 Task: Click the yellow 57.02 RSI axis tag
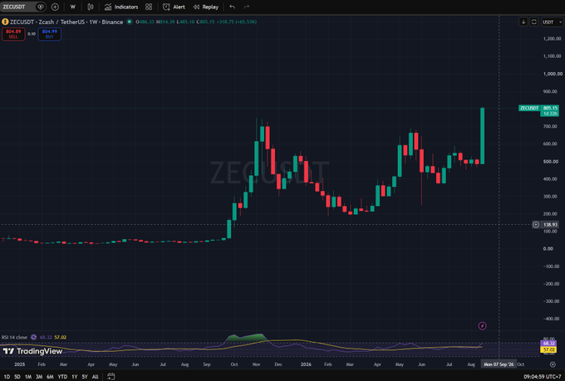click(x=548, y=349)
